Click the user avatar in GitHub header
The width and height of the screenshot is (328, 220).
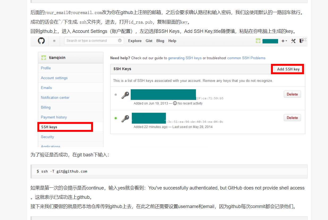coord(258,41)
